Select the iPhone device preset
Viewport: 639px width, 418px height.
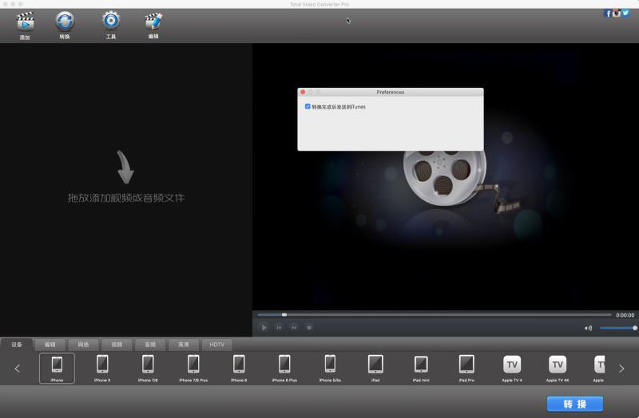tap(57, 368)
